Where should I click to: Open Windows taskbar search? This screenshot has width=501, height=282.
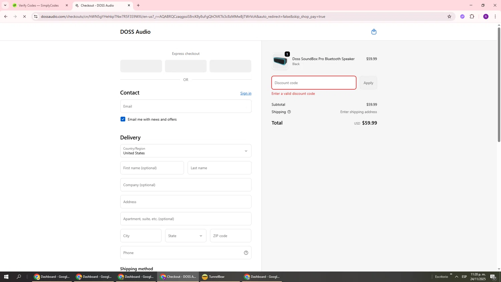19,277
